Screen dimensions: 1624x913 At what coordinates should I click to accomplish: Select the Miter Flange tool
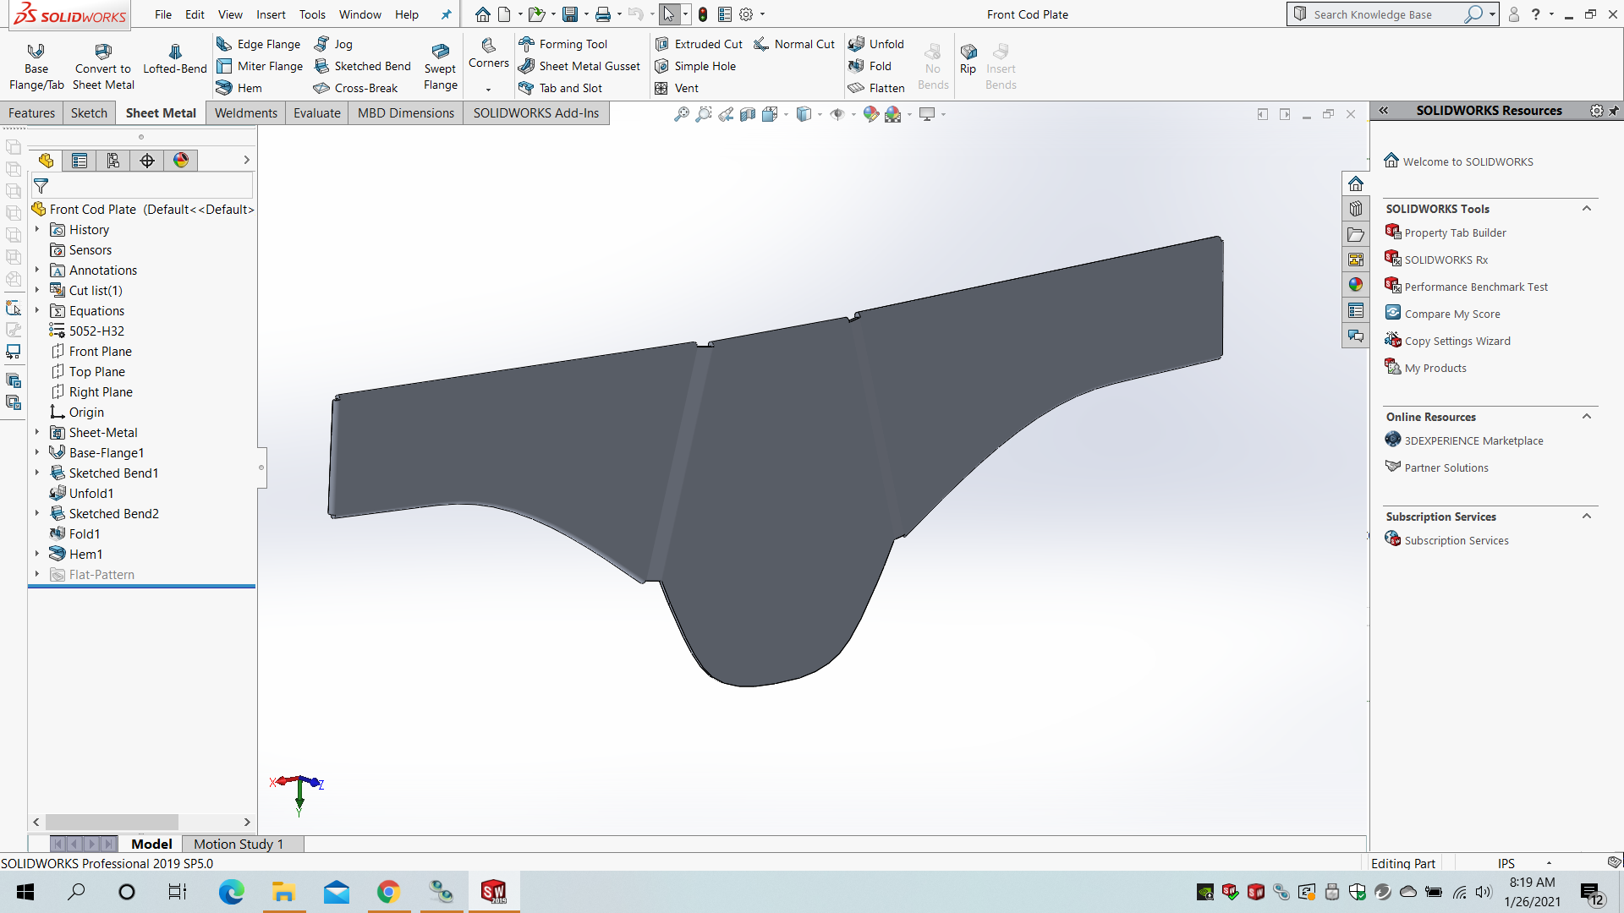[260, 66]
